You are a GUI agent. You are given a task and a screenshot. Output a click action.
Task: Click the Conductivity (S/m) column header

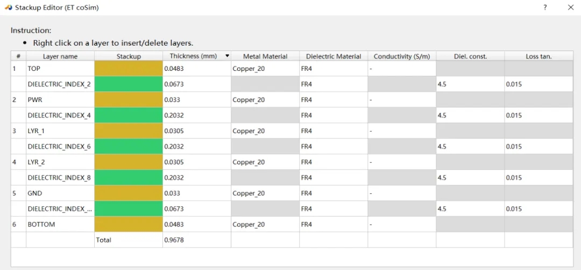pyautogui.click(x=401, y=56)
